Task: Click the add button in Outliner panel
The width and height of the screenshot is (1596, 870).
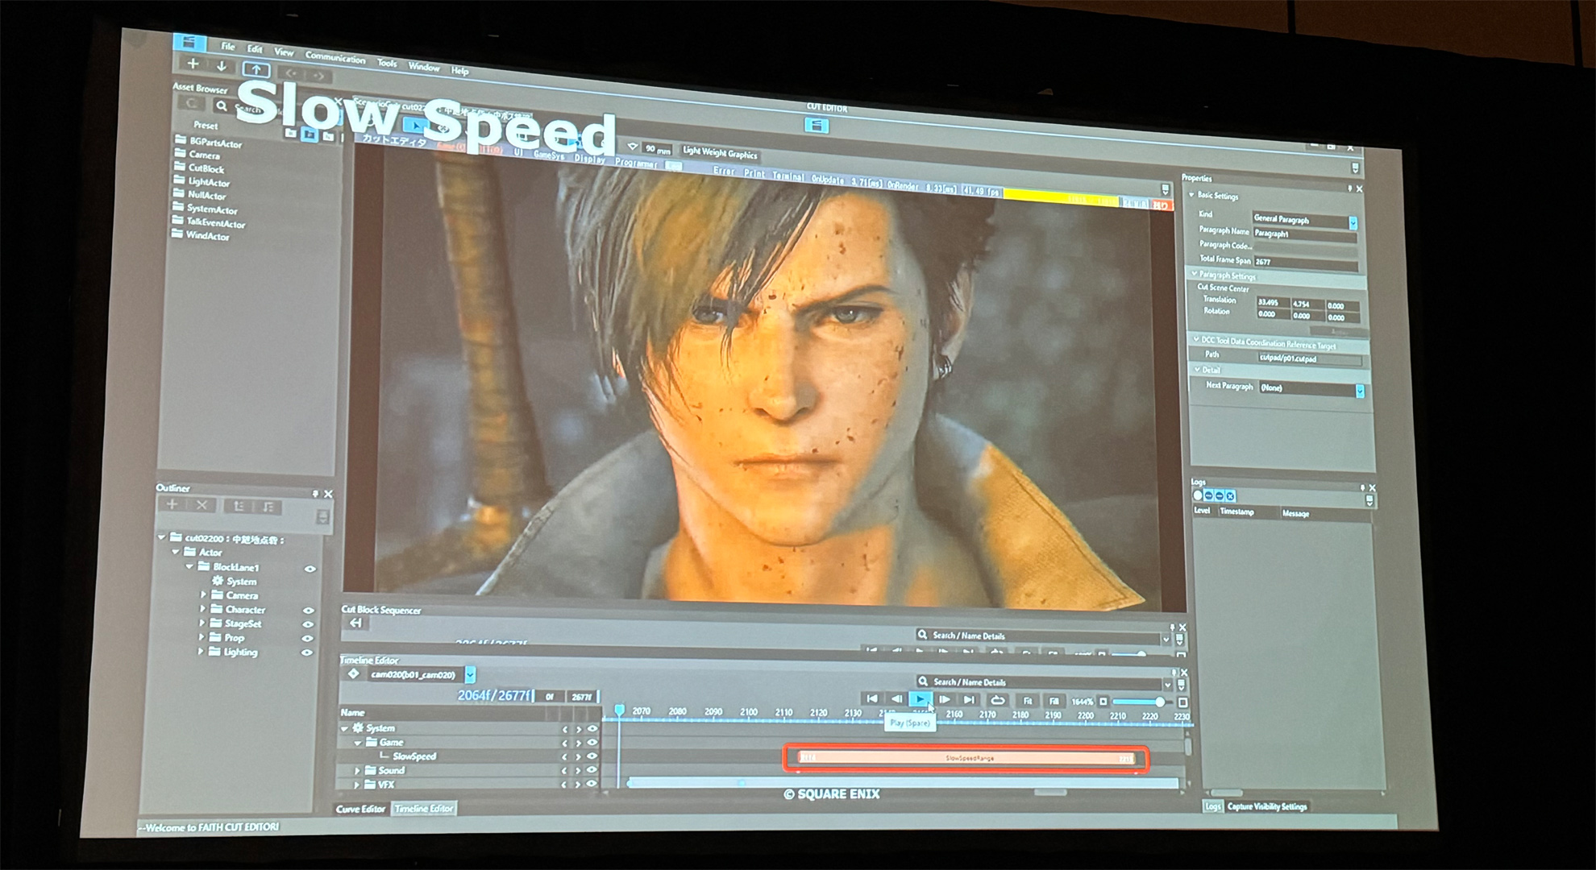Action: point(172,504)
